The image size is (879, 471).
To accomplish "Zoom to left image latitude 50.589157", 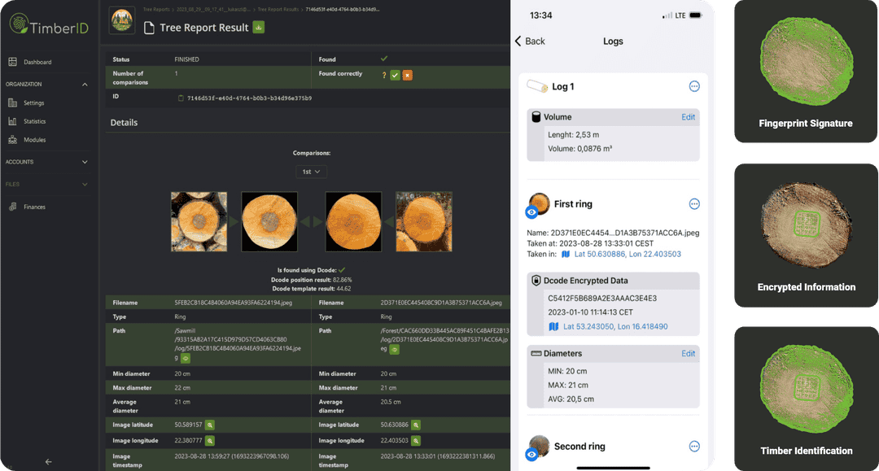I will pyautogui.click(x=210, y=425).
